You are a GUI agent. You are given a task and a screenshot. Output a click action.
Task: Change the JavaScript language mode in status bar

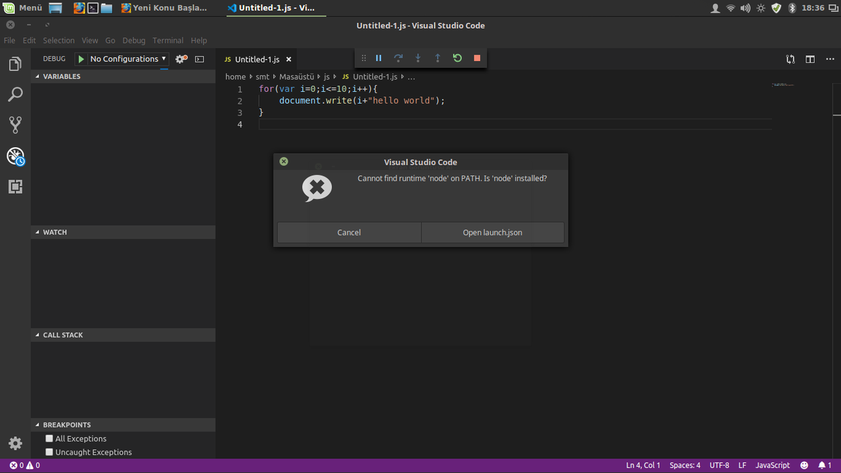(x=773, y=465)
